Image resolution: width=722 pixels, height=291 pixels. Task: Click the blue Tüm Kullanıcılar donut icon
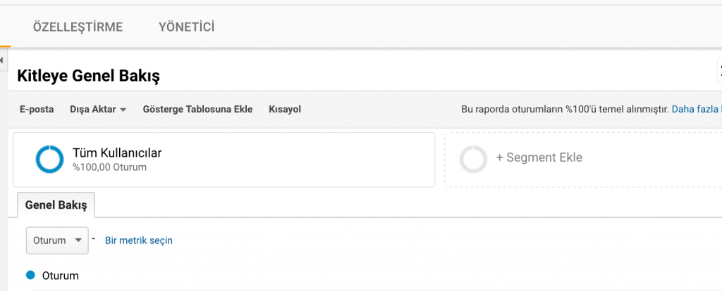49,160
